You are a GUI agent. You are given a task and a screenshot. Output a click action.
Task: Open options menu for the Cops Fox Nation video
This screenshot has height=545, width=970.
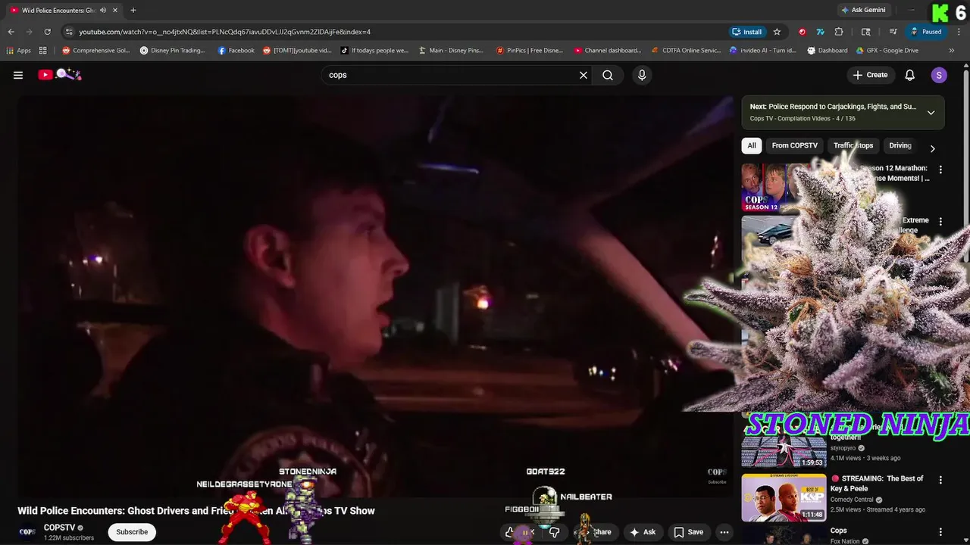940,532
